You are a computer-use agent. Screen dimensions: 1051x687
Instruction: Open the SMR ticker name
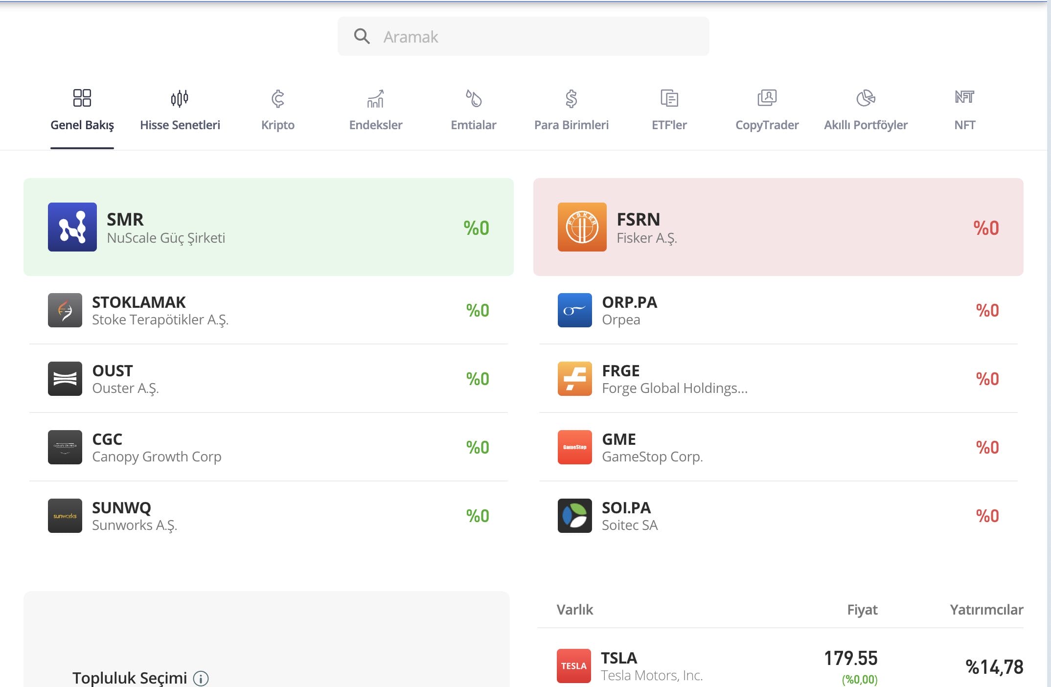coord(125,219)
